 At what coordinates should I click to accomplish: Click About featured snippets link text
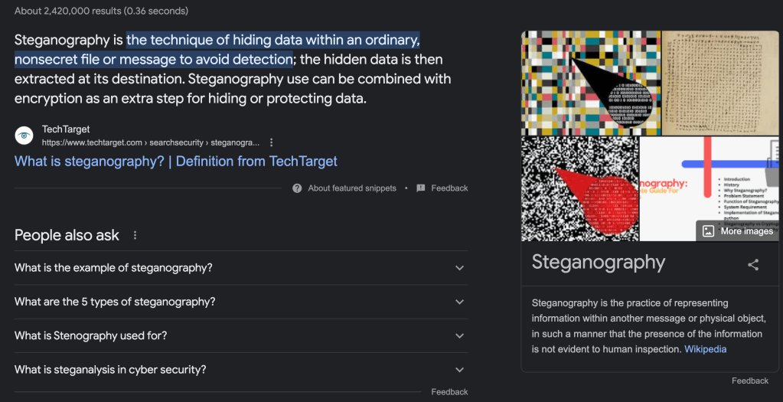(x=352, y=188)
